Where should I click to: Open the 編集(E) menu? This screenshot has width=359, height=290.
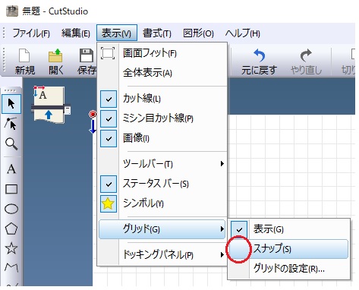(76, 33)
